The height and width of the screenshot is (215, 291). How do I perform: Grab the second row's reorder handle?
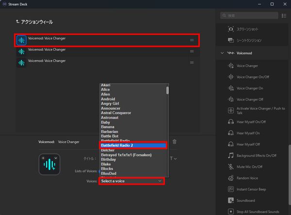[192, 51]
